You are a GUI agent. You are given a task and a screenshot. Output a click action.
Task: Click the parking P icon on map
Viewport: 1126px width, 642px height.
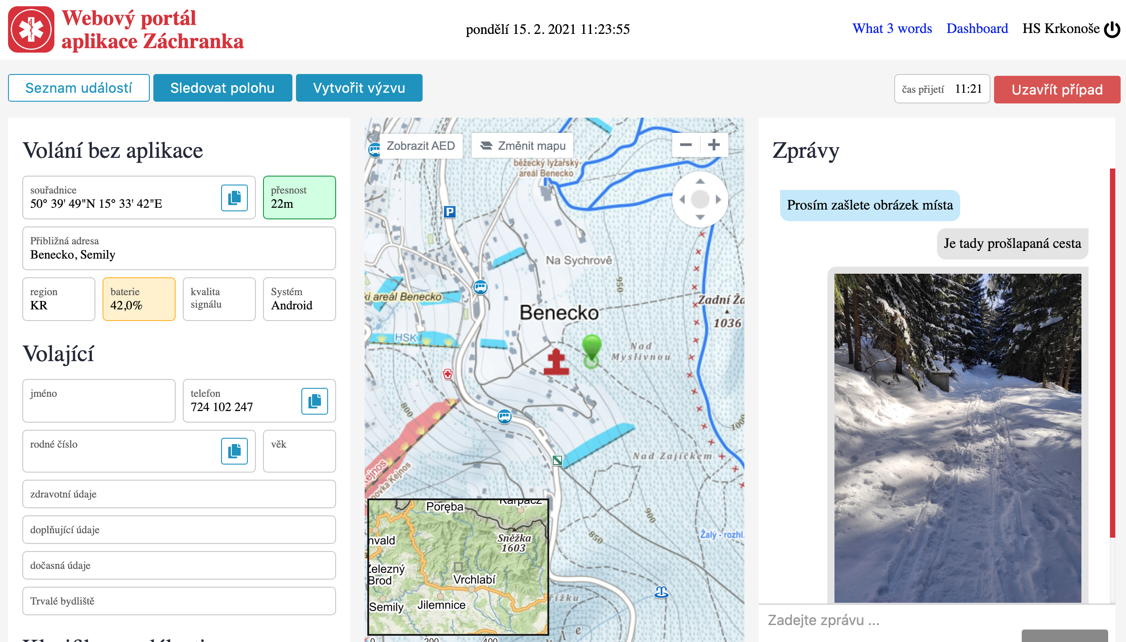[x=450, y=212]
